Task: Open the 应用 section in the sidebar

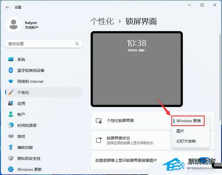Action: pos(21,103)
